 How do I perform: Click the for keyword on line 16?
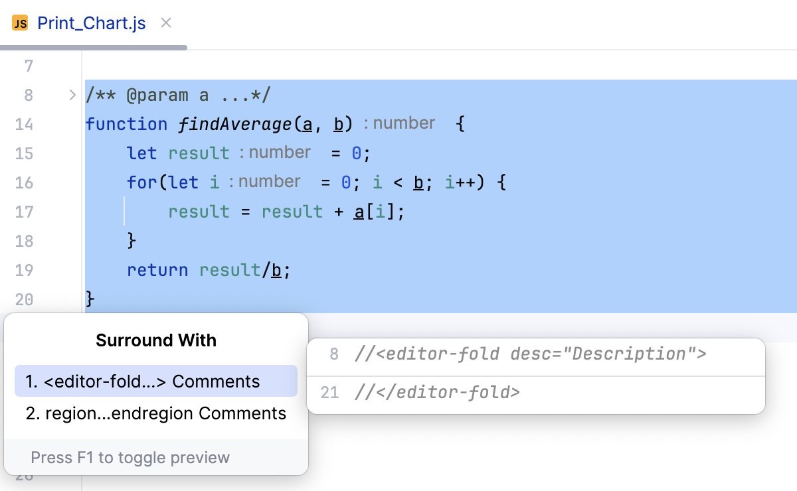tap(141, 182)
